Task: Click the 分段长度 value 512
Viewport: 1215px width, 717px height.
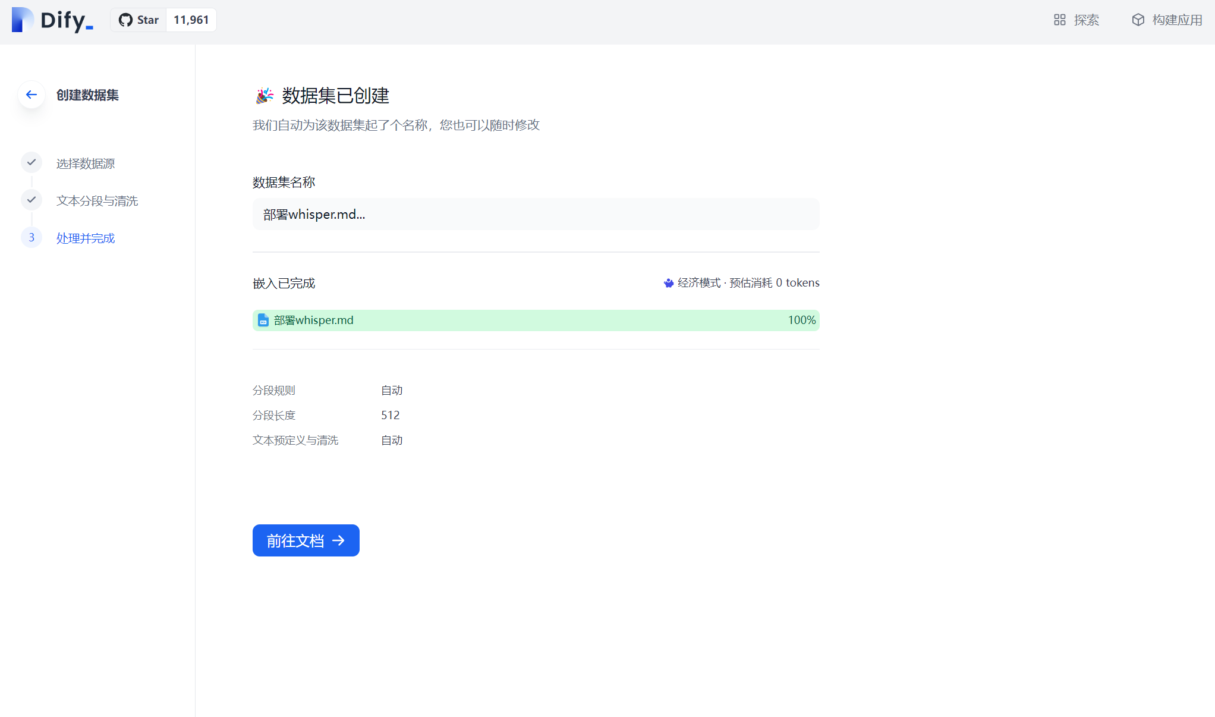Action: (391, 415)
